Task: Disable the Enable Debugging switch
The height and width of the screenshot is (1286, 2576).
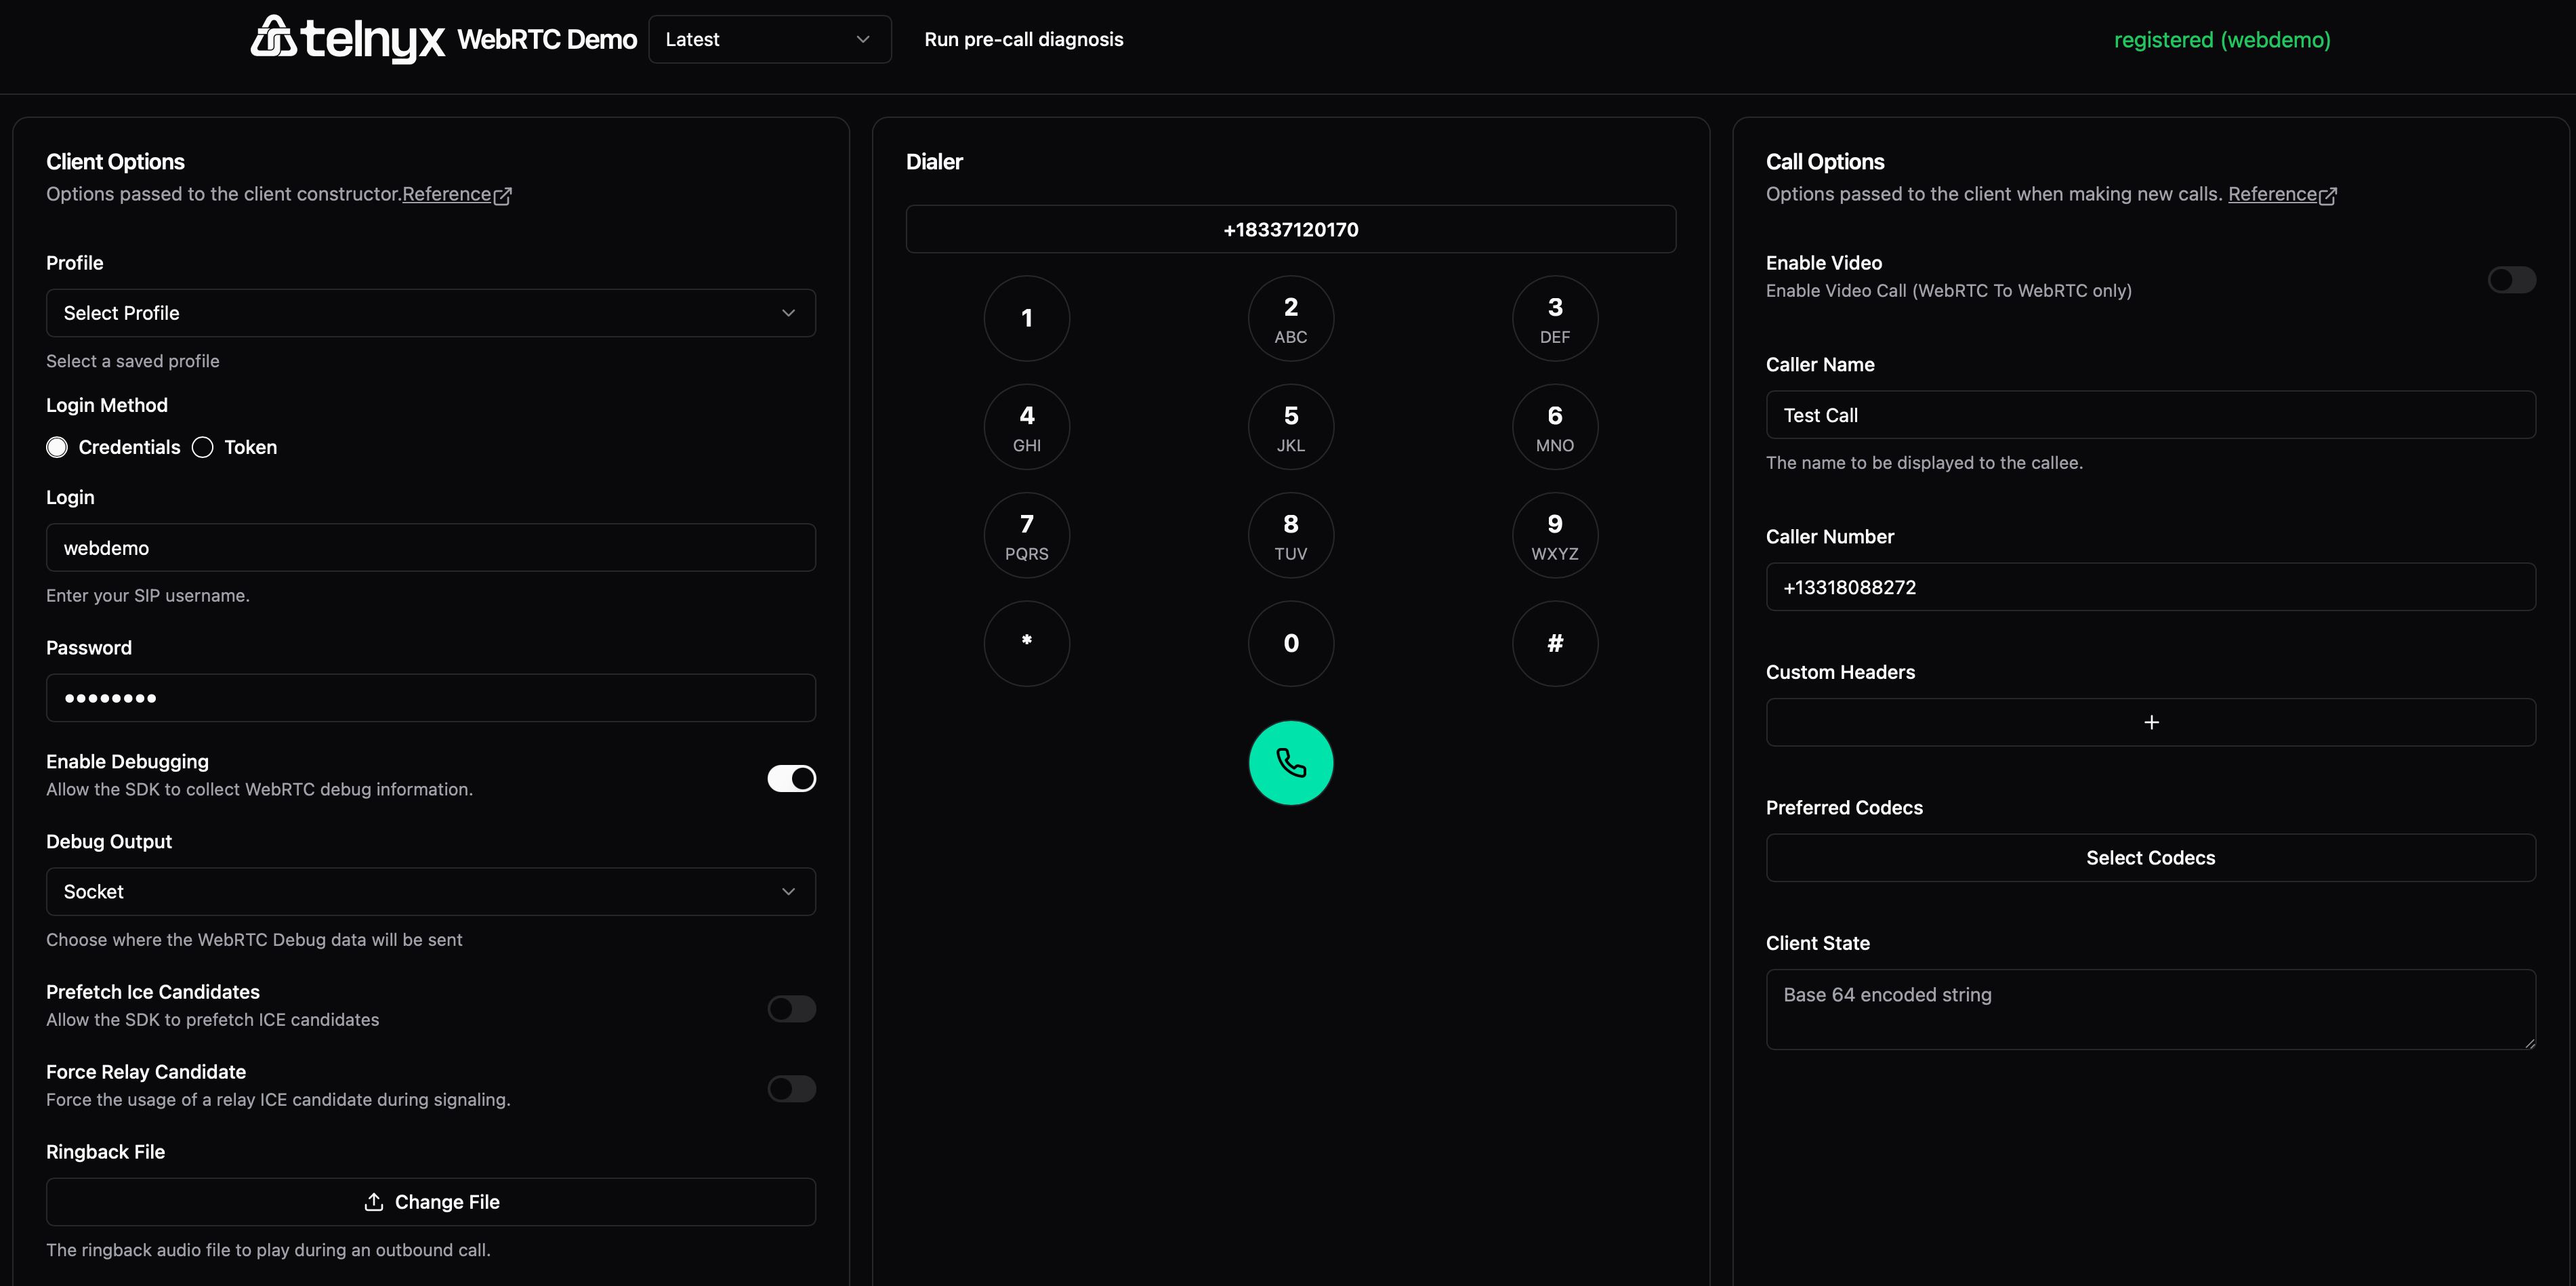Action: 791,778
